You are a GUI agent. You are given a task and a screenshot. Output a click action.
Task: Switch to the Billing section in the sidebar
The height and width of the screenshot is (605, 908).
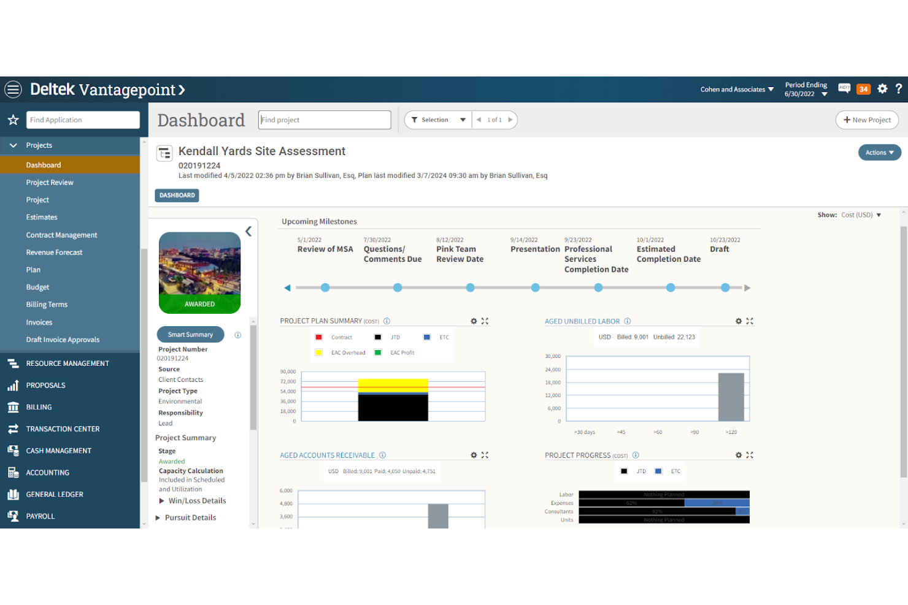39,406
